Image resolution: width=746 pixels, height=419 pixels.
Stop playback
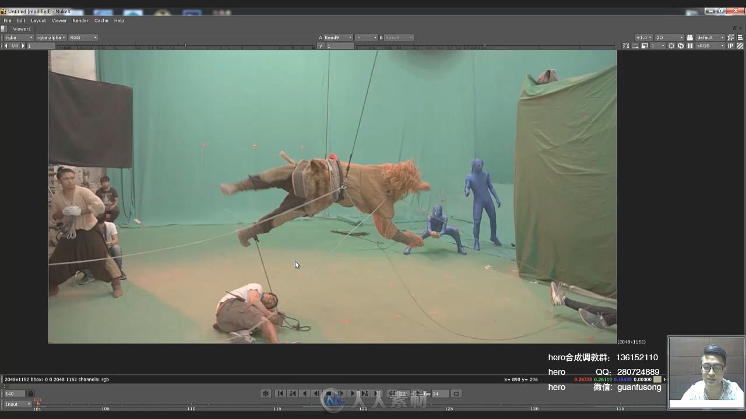pos(329,393)
